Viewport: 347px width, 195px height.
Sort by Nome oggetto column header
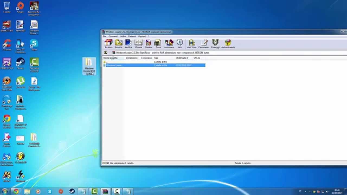tap(114, 58)
